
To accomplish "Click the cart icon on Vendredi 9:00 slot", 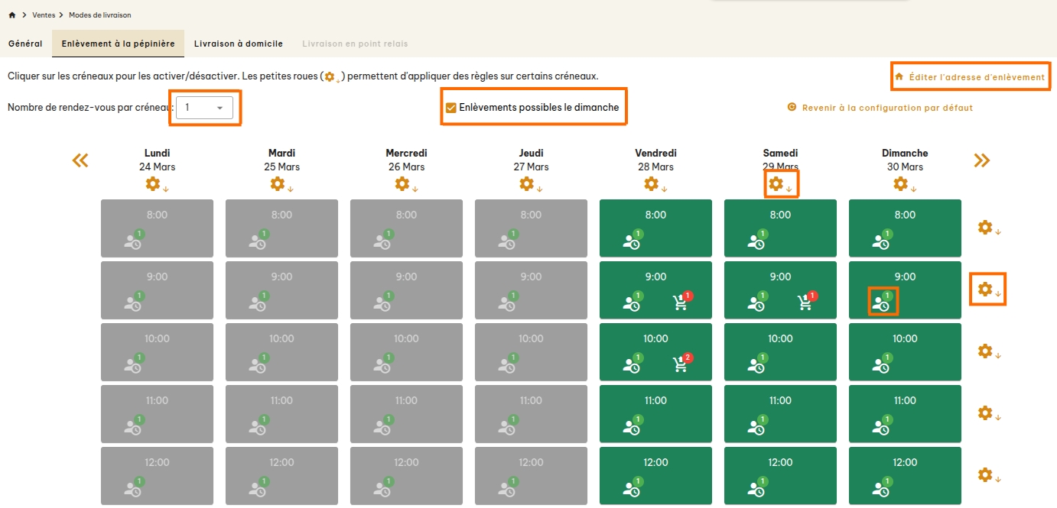I will click(681, 301).
